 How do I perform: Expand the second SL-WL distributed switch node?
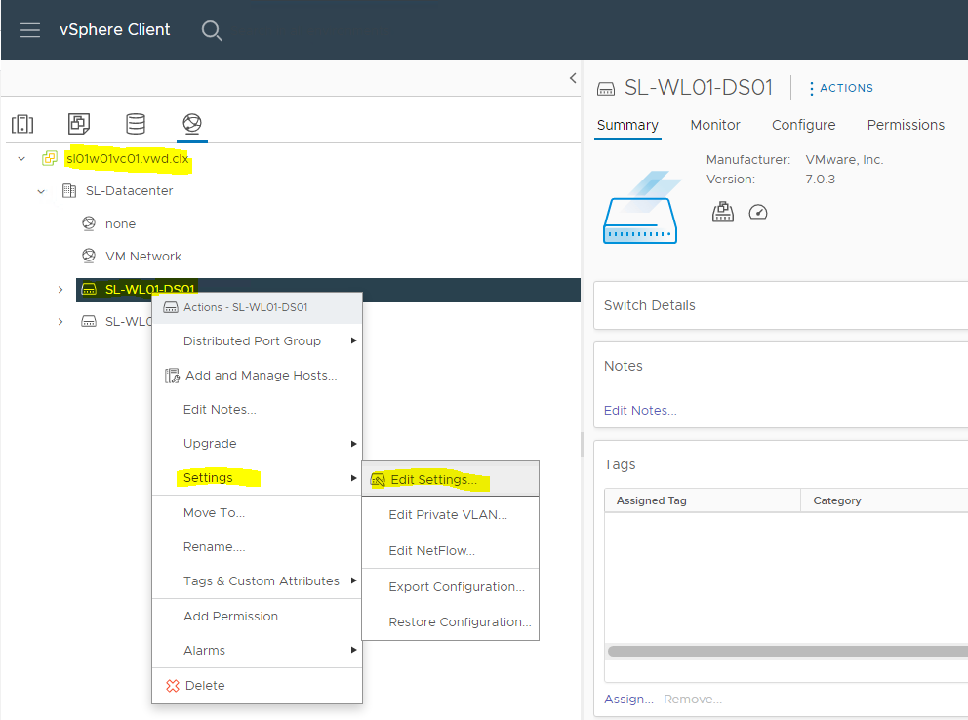tap(60, 321)
